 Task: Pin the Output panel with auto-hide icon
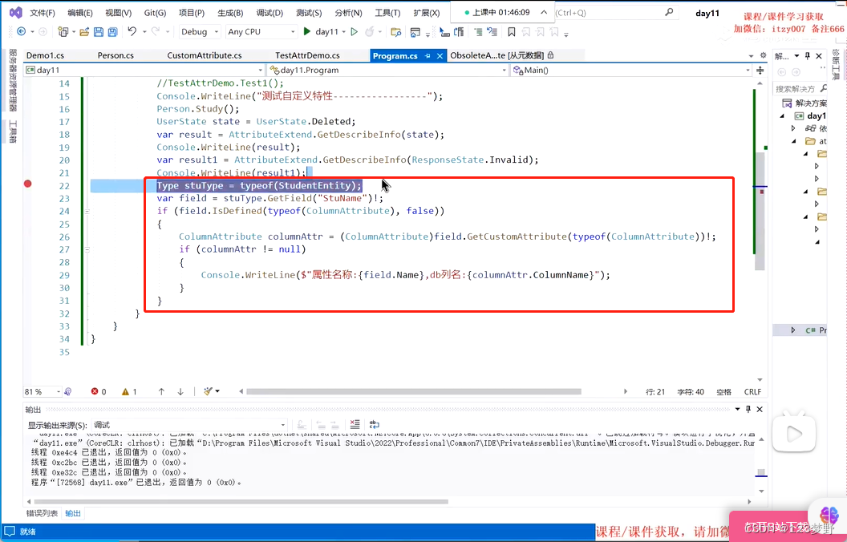coord(748,409)
